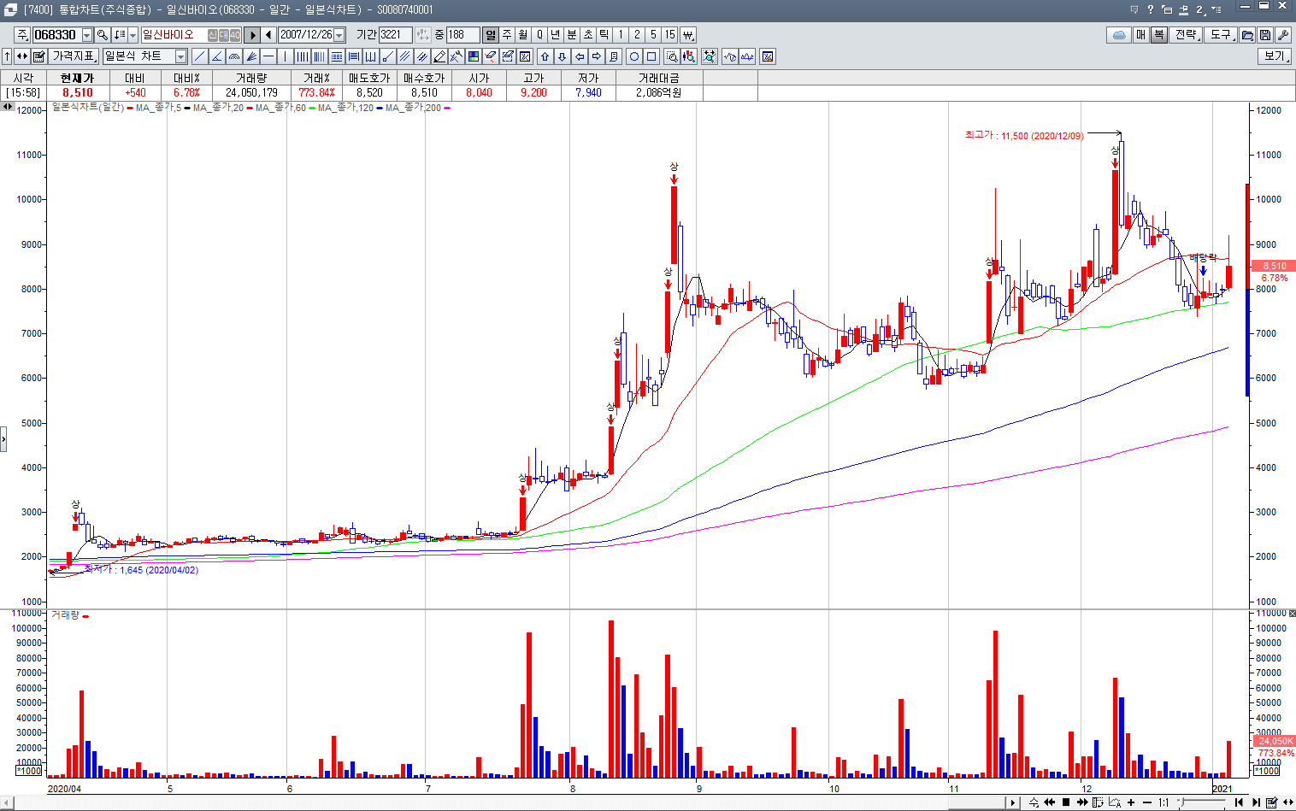Select the trend line drawing tool
Image resolution: width=1296 pixels, height=811 pixels.
tap(200, 56)
